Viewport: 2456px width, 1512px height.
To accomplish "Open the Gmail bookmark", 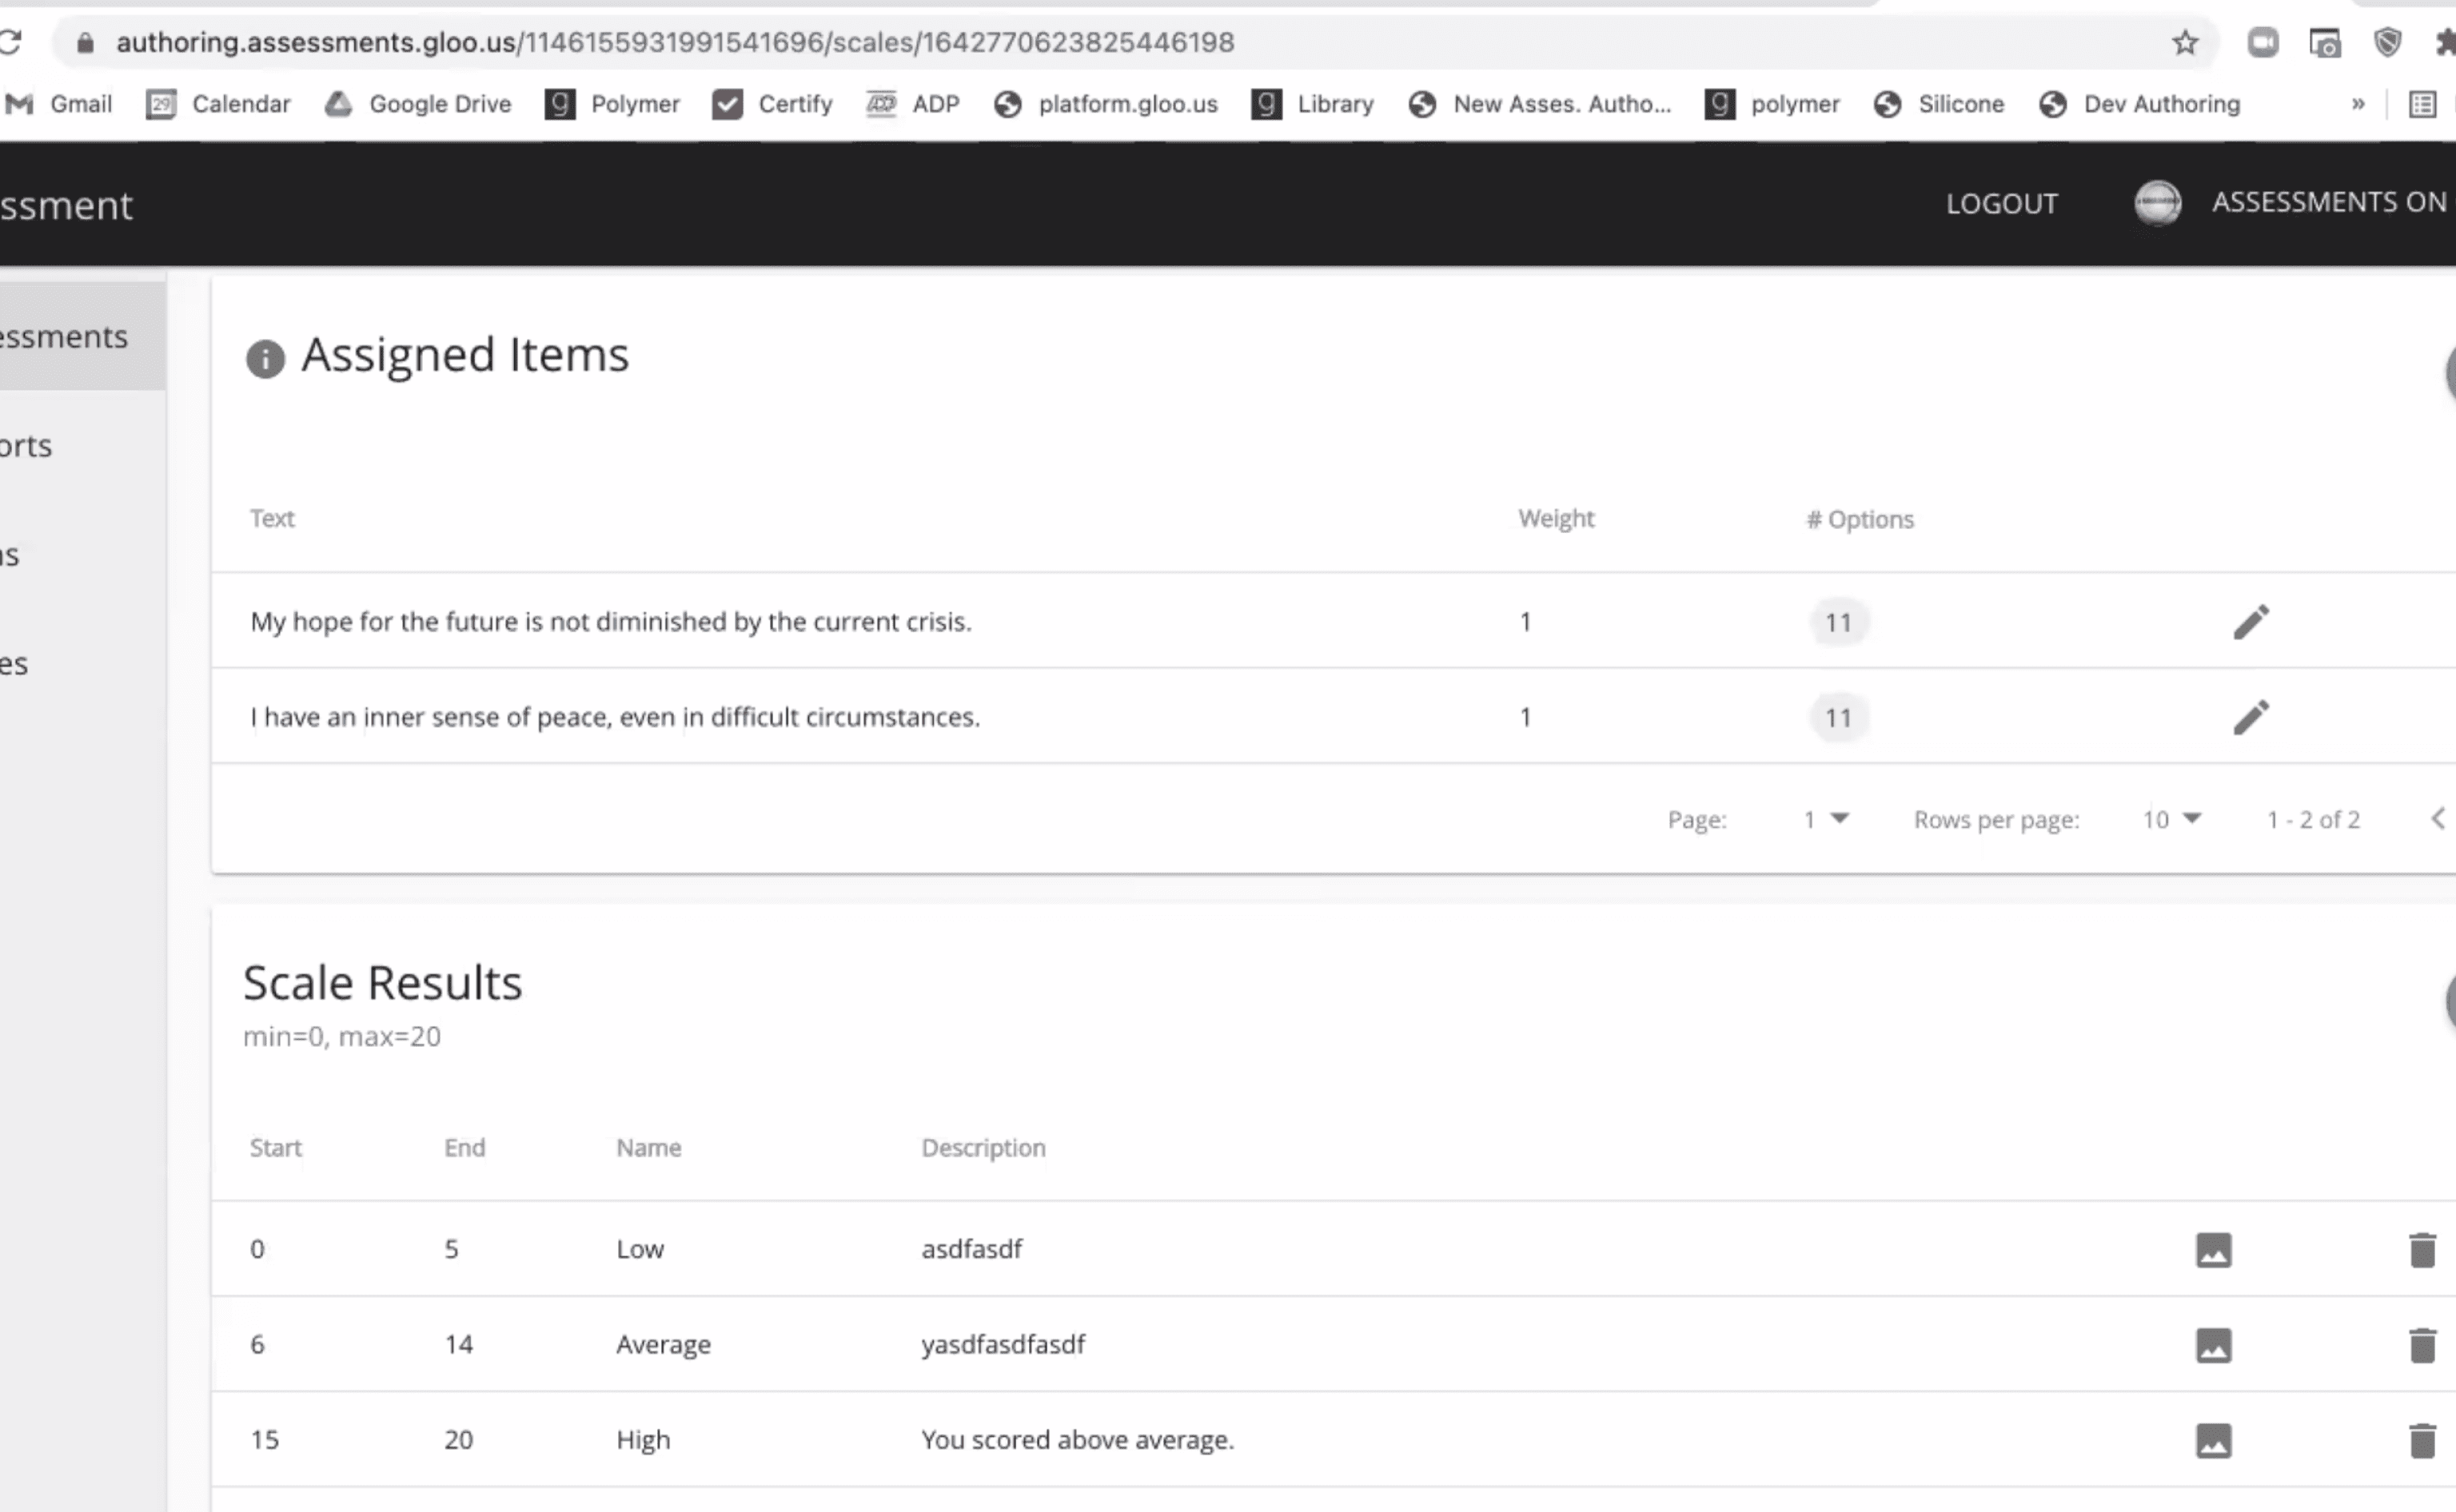I will 61,104.
